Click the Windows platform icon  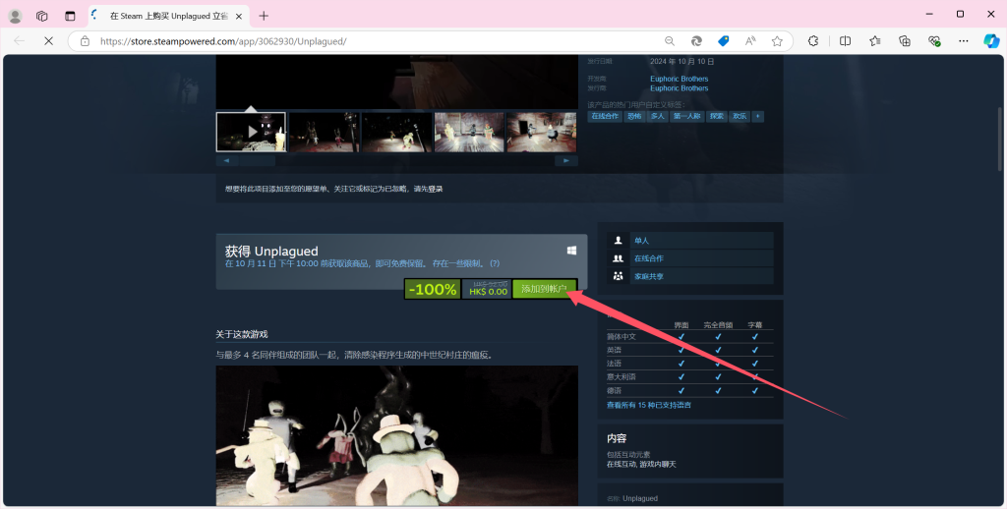571,251
